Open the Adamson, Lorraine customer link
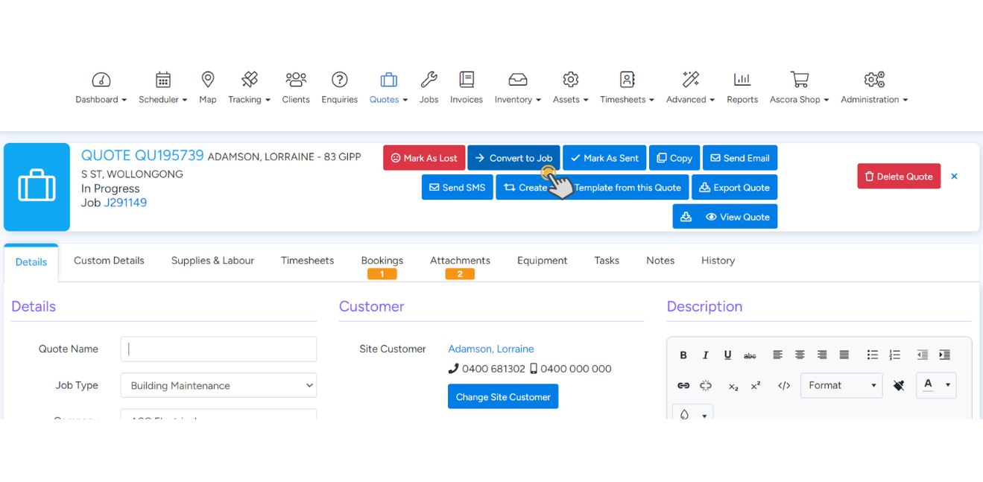Screen dimensions: 983x482 (x=490, y=349)
